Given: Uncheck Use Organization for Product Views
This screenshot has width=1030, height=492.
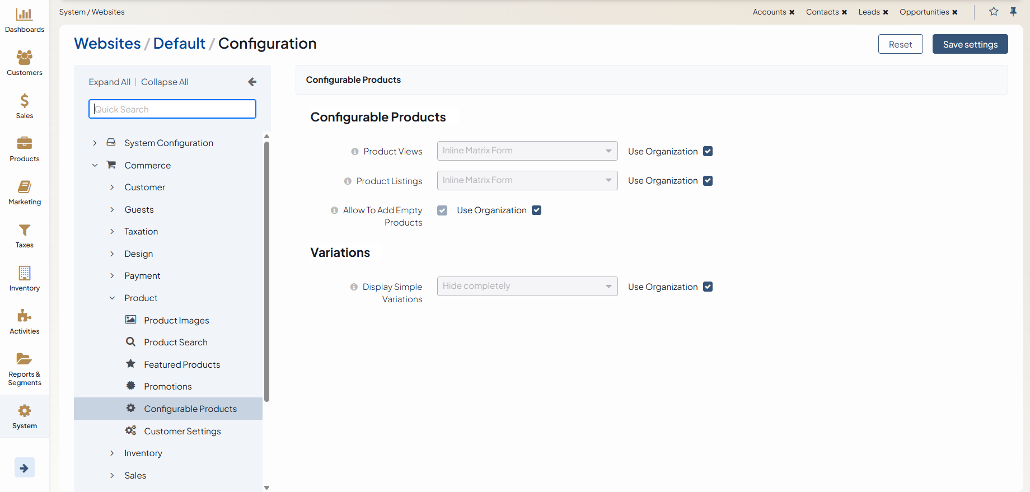Looking at the screenshot, I should [x=708, y=151].
